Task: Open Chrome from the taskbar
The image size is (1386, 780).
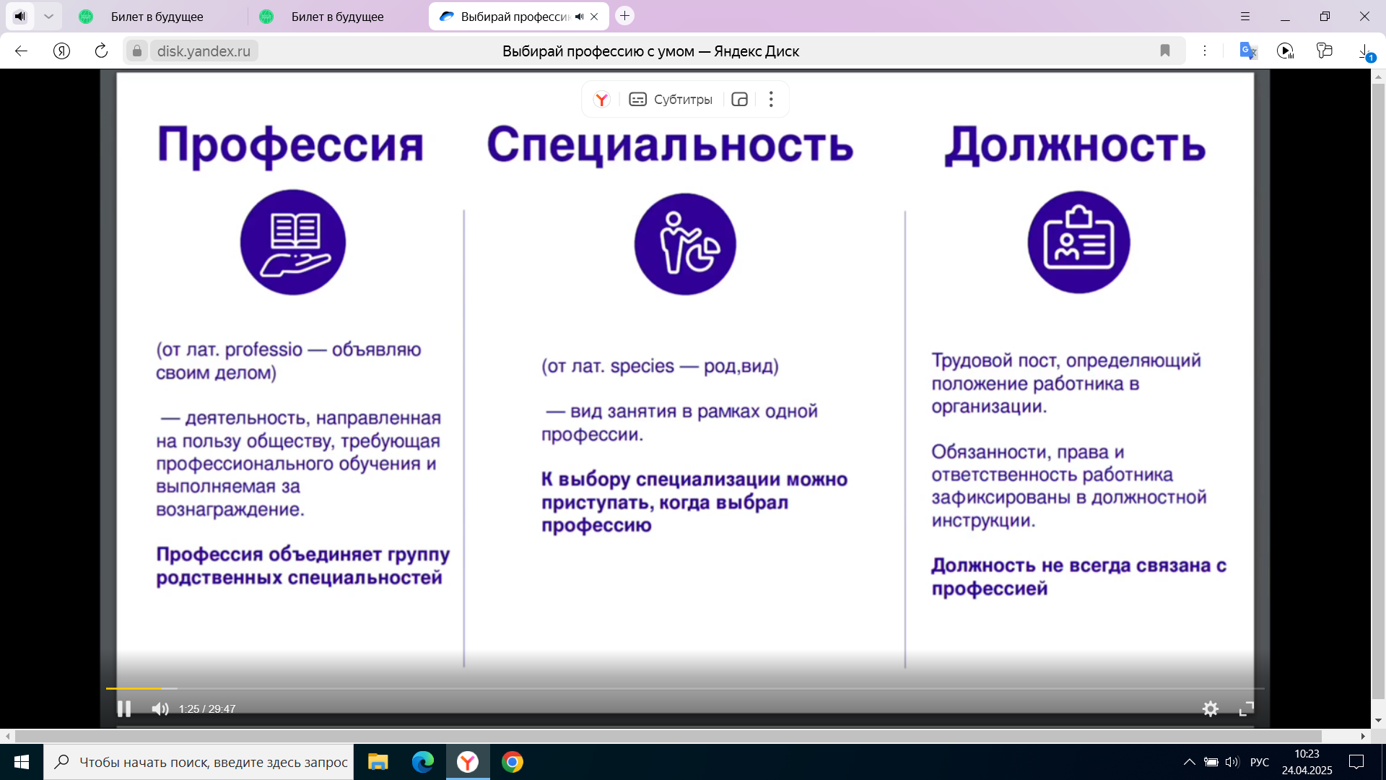Action: coord(513,762)
